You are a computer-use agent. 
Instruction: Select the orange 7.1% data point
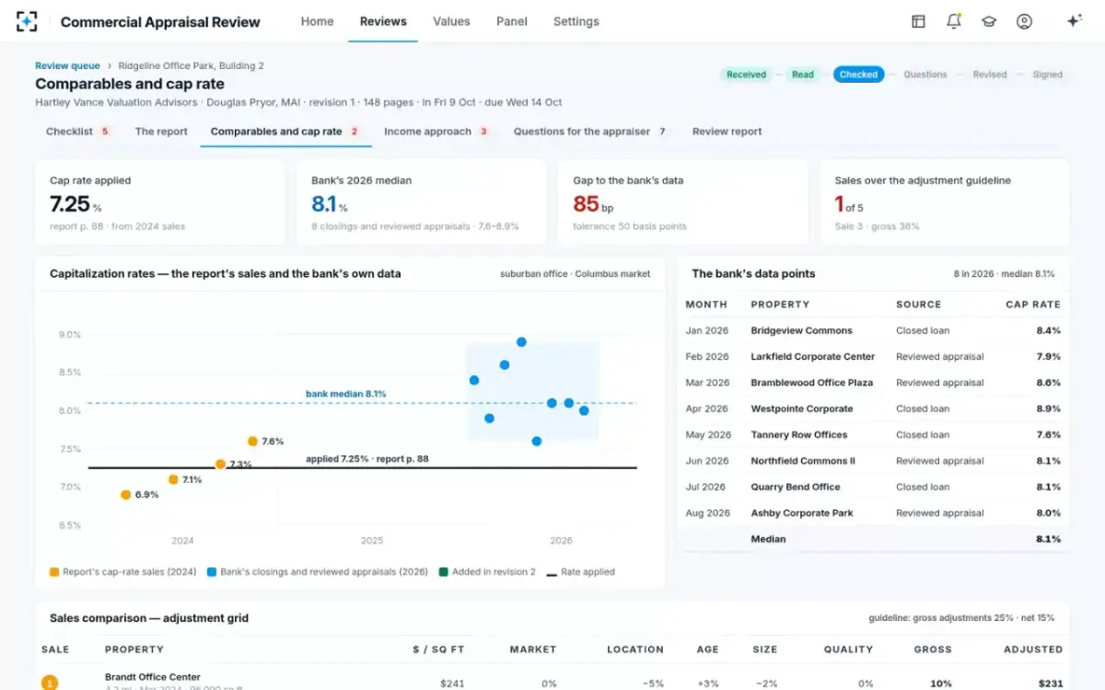173,479
